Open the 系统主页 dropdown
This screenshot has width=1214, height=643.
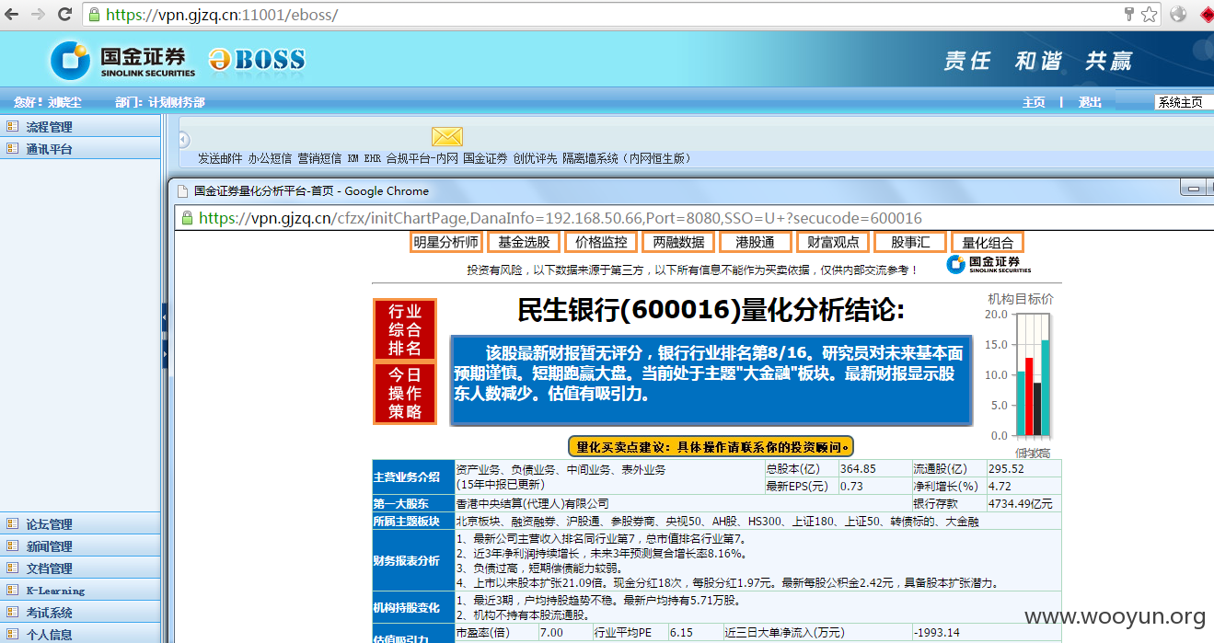(x=1184, y=102)
